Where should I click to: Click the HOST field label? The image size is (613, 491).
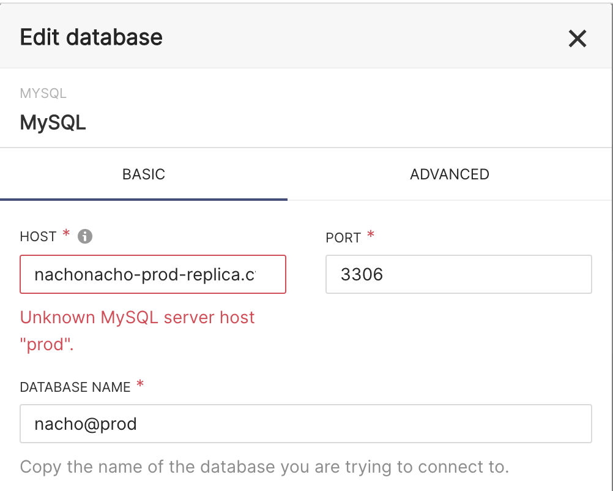[37, 236]
